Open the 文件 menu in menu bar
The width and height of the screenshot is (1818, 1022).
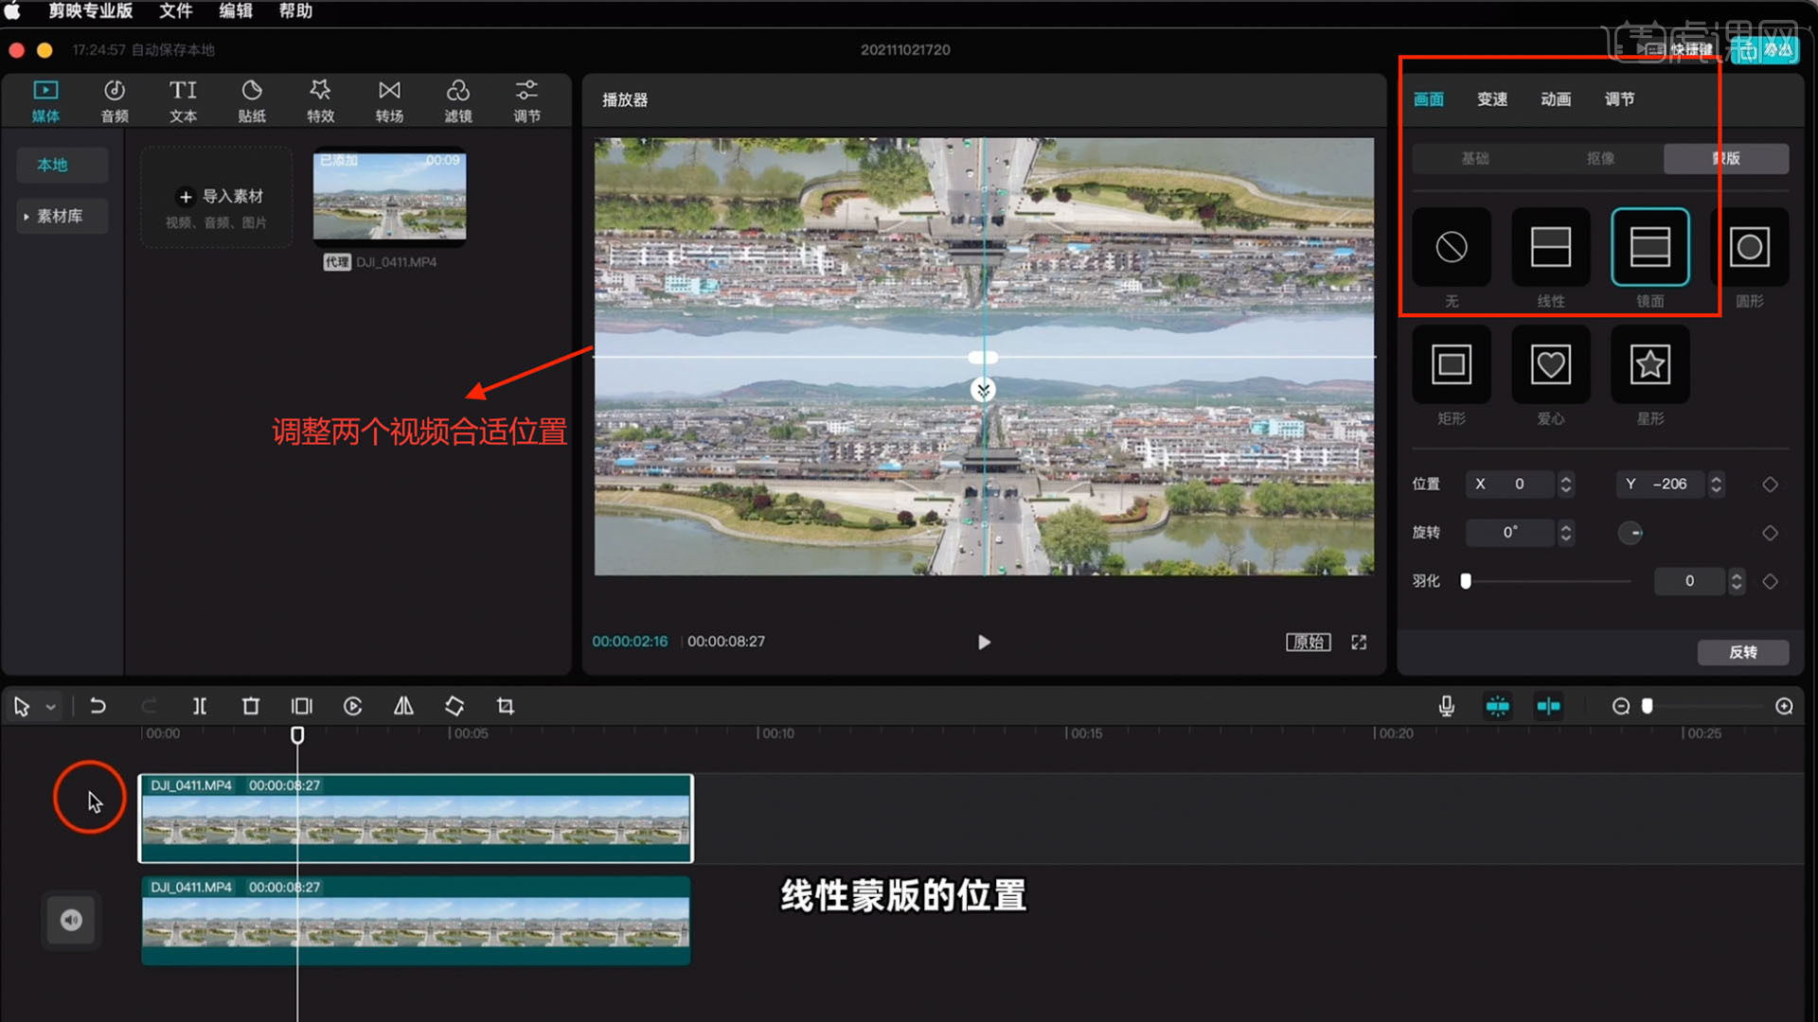click(175, 11)
